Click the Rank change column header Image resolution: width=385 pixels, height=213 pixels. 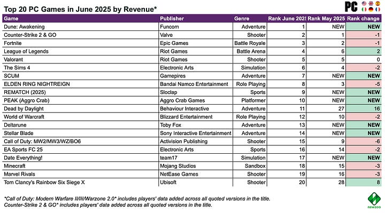tap(364, 19)
